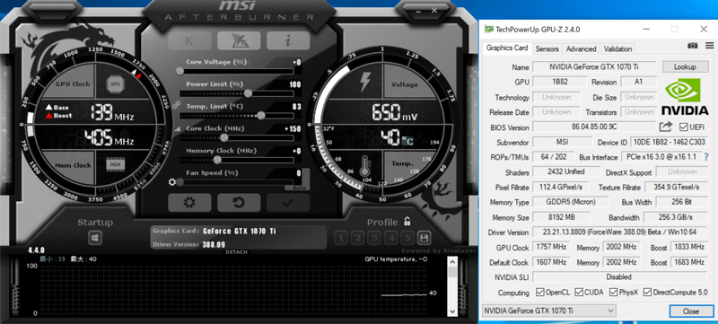The image size is (718, 324).
Task: Toggle the OpenCL checkbox
Action: point(540,292)
